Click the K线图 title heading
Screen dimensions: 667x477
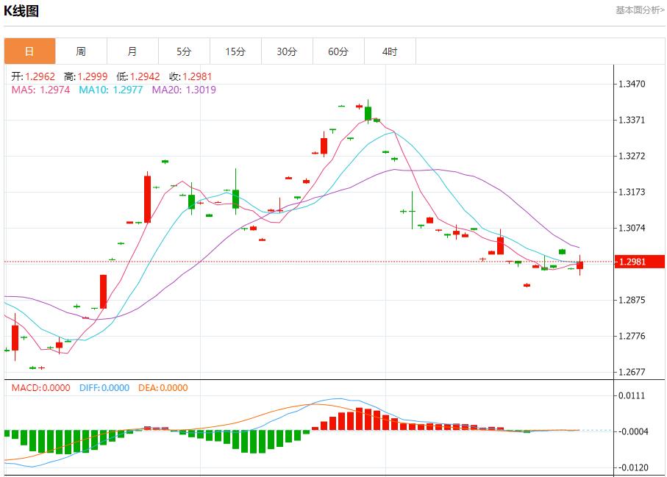point(22,11)
